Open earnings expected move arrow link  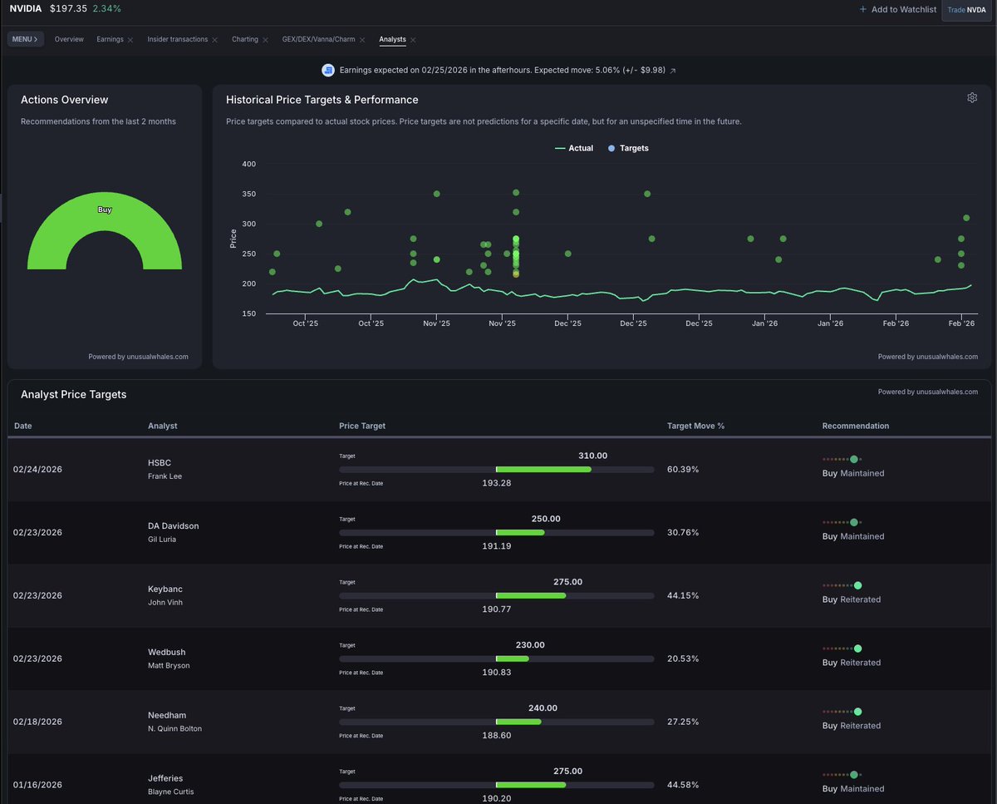click(673, 72)
